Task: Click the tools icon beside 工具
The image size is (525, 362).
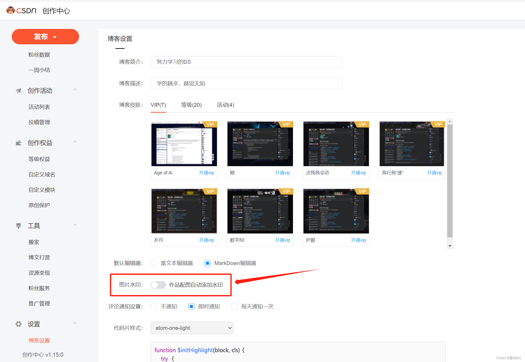Action: [x=18, y=226]
